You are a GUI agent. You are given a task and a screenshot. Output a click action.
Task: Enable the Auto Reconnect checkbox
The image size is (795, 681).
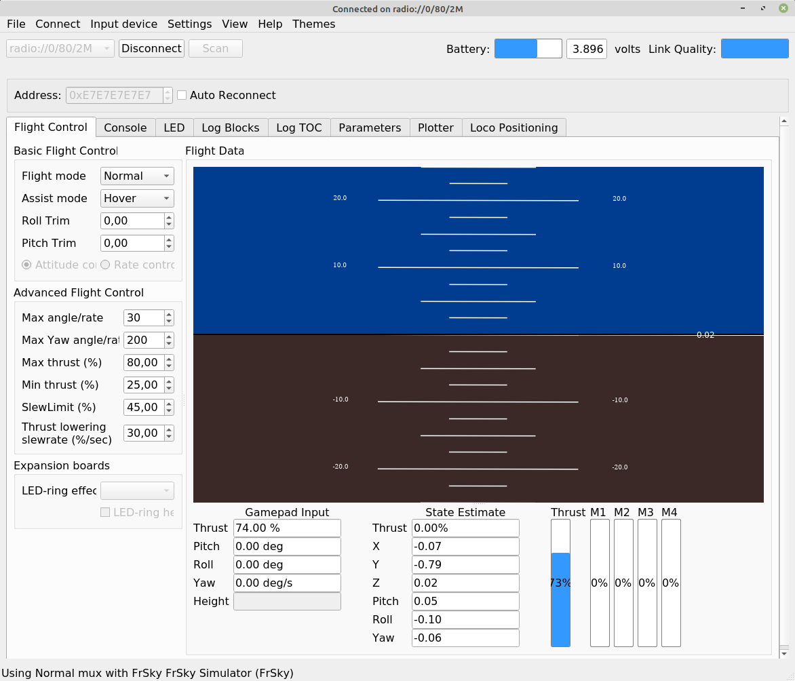click(x=182, y=96)
